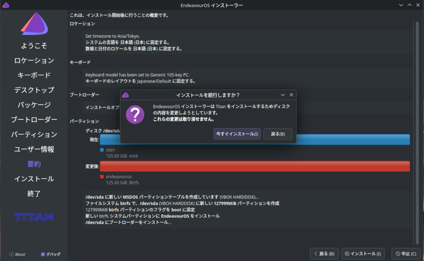Close the install confirmation dialog

(291, 95)
